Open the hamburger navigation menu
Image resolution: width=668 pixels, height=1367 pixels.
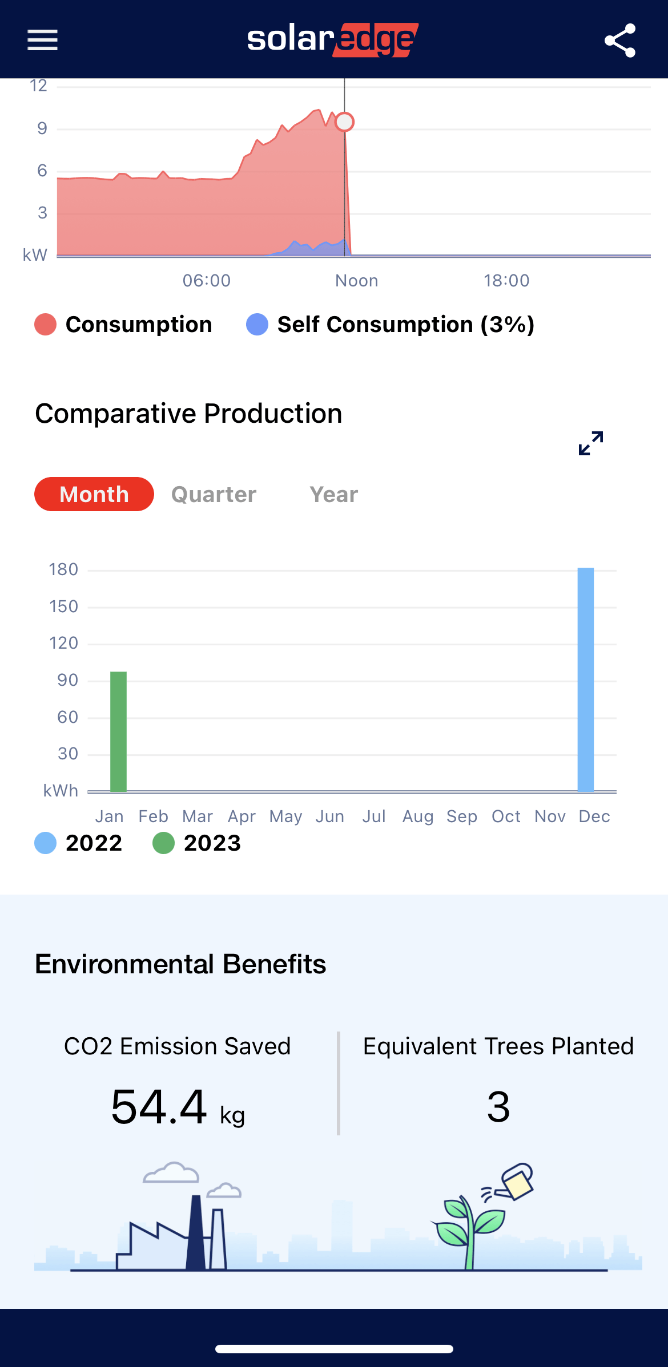[42, 40]
